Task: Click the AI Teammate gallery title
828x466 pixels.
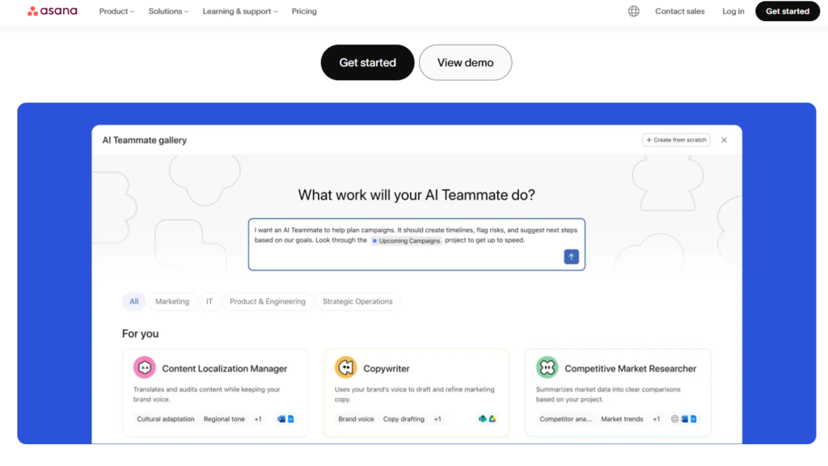Action: point(145,140)
